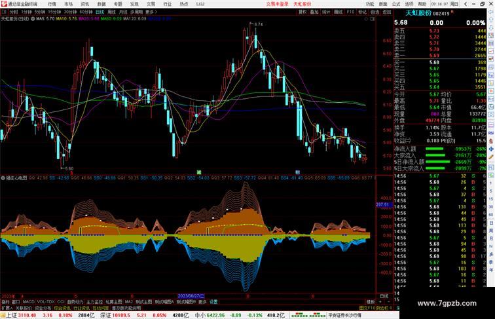
Task: Open F10 company info
Action: pyautogui.click(x=350, y=12)
